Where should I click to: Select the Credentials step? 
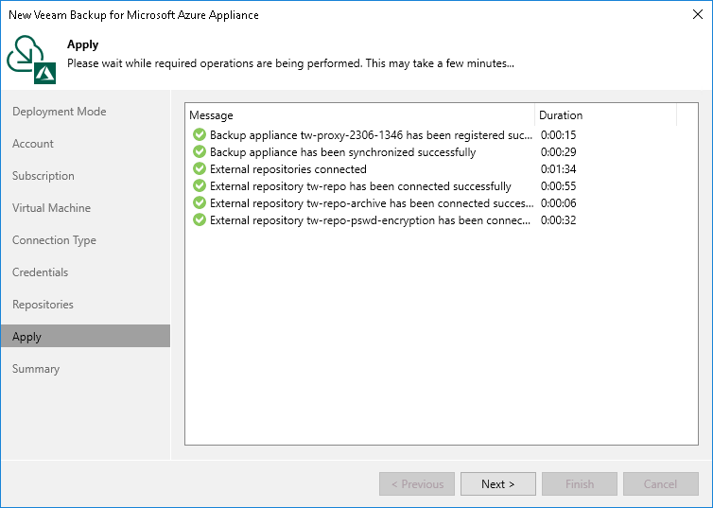pos(40,272)
